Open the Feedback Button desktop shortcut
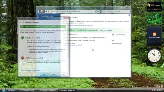The height and width of the screenshot is (92, 164). pos(4,18)
